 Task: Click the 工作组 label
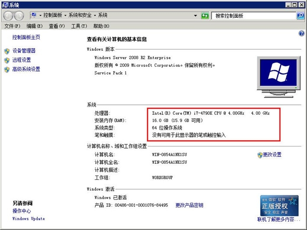coord(102,178)
